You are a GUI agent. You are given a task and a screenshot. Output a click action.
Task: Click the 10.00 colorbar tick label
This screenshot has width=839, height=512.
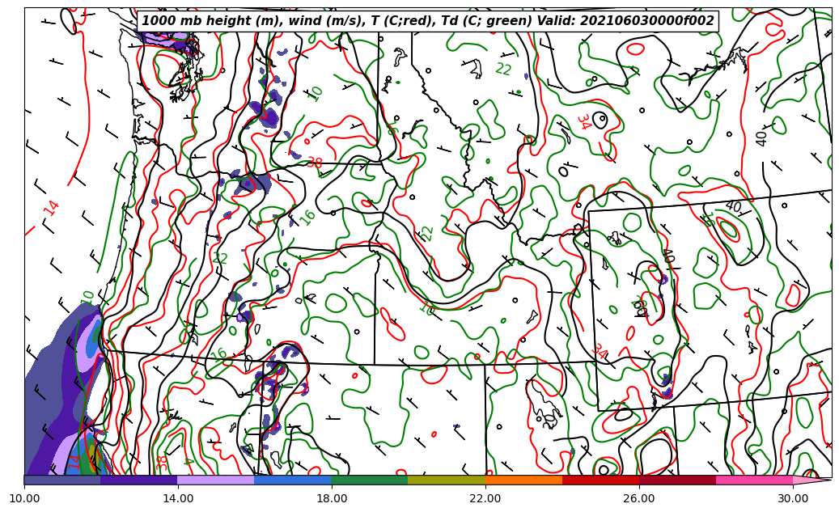coord(24,498)
